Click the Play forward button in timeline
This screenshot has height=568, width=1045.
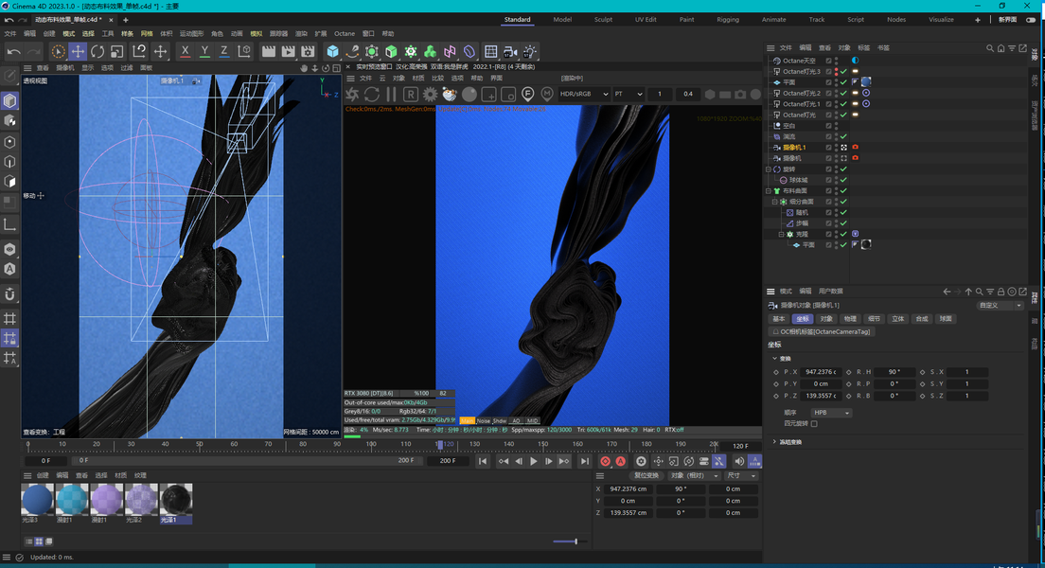533,461
